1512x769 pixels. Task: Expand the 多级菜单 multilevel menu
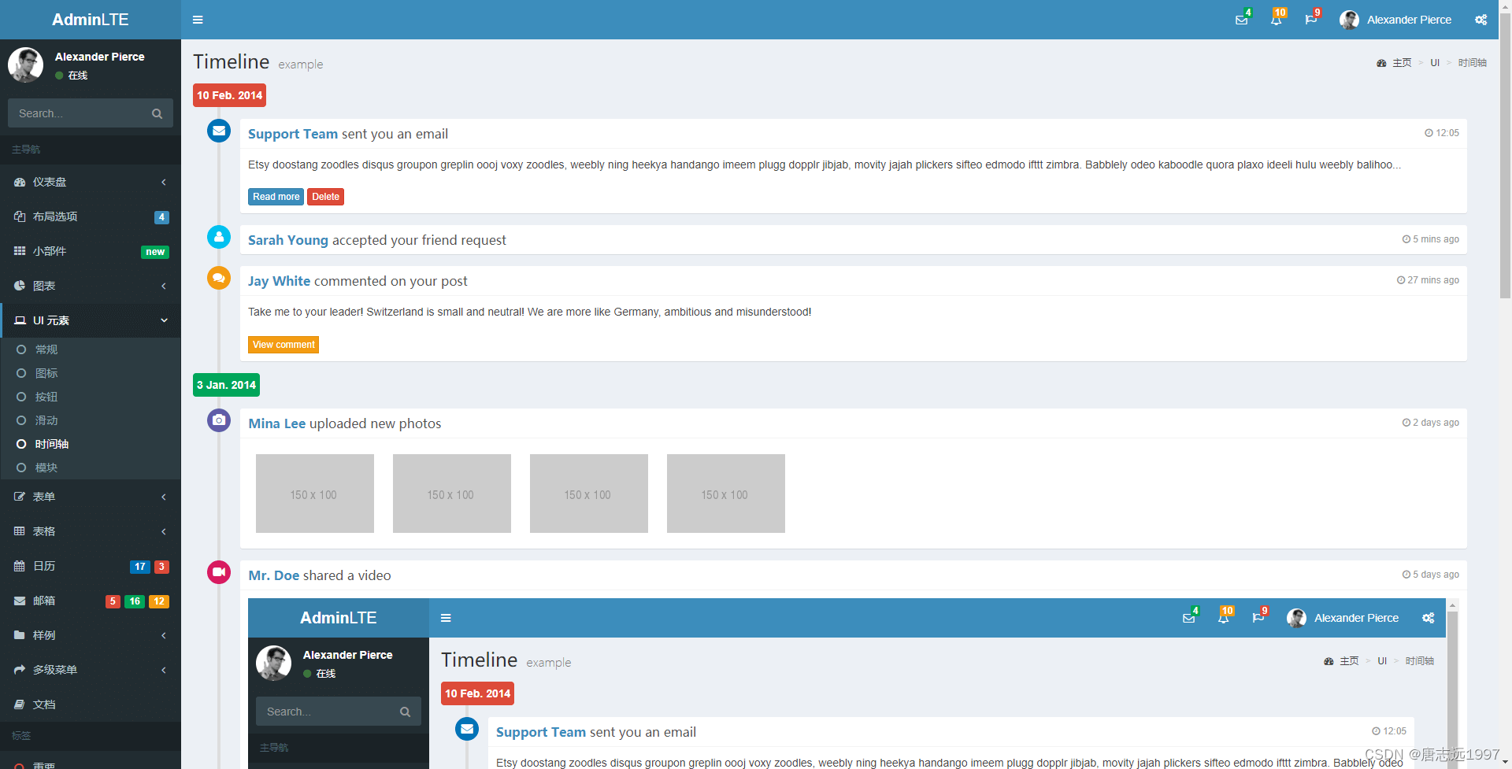(91, 670)
